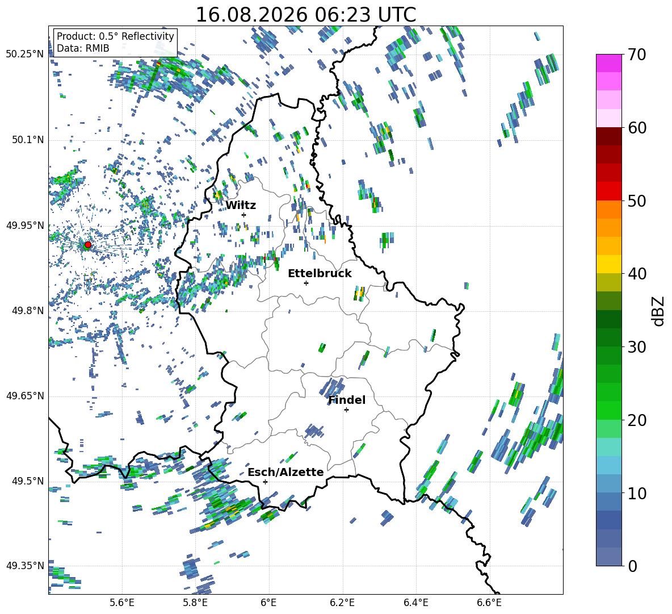
Task: Click the 50.1°N latitude tick label
Action: (25, 140)
